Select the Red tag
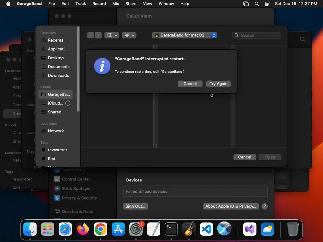The width and height of the screenshot is (323, 242). pos(56,159)
